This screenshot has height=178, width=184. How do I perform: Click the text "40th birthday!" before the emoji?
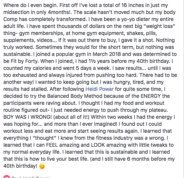[x=20, y=166]
